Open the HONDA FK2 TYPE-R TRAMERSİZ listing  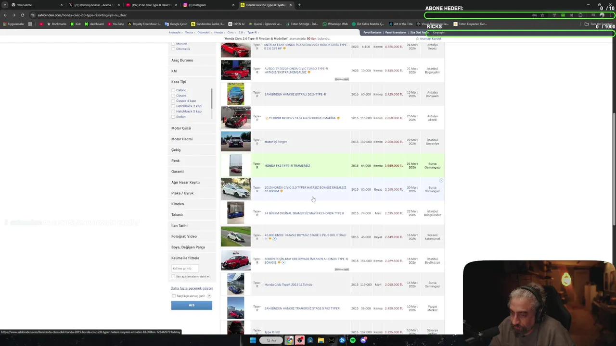click(287, 166)
